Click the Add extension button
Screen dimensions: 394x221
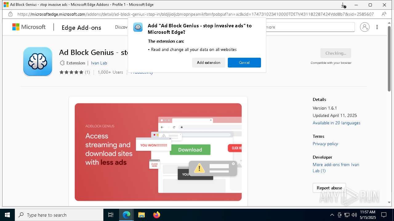click(x=209, y=63)
